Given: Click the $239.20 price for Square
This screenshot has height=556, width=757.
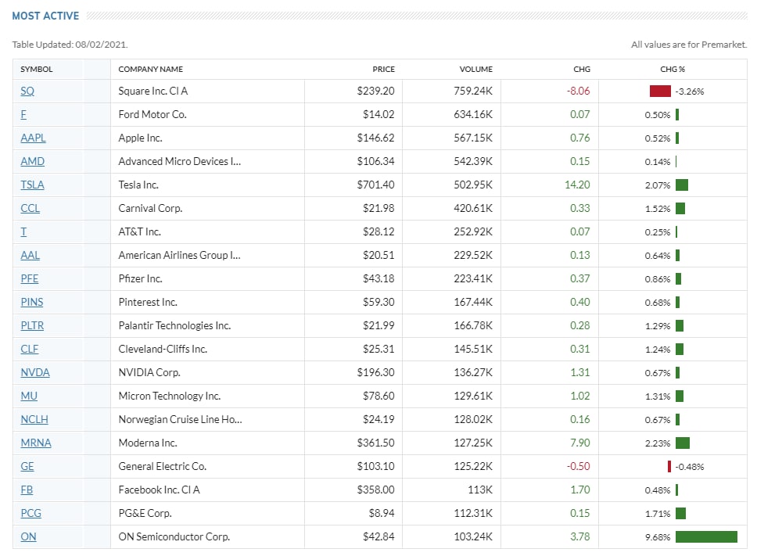Looking at the screenshot, I should (x=375, y=91).
